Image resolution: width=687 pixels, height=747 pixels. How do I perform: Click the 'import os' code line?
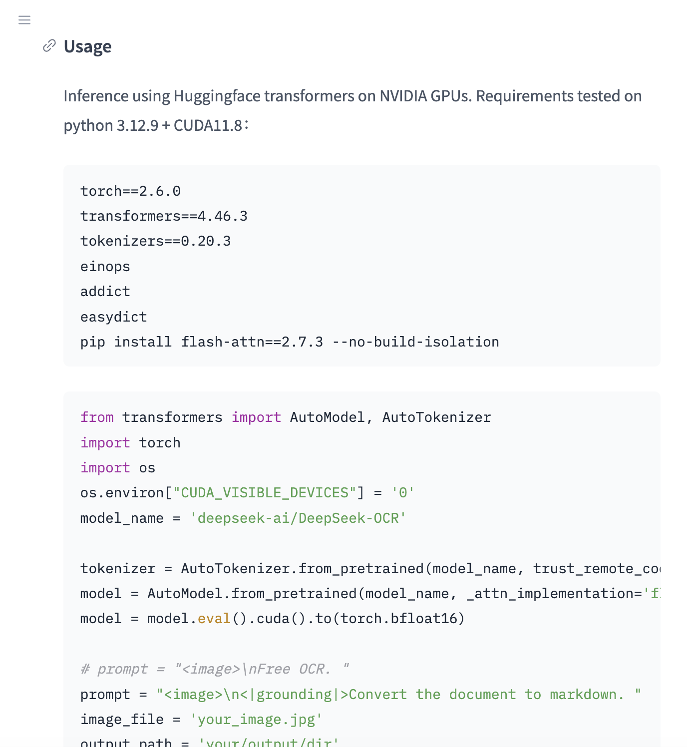pos(118,468)
